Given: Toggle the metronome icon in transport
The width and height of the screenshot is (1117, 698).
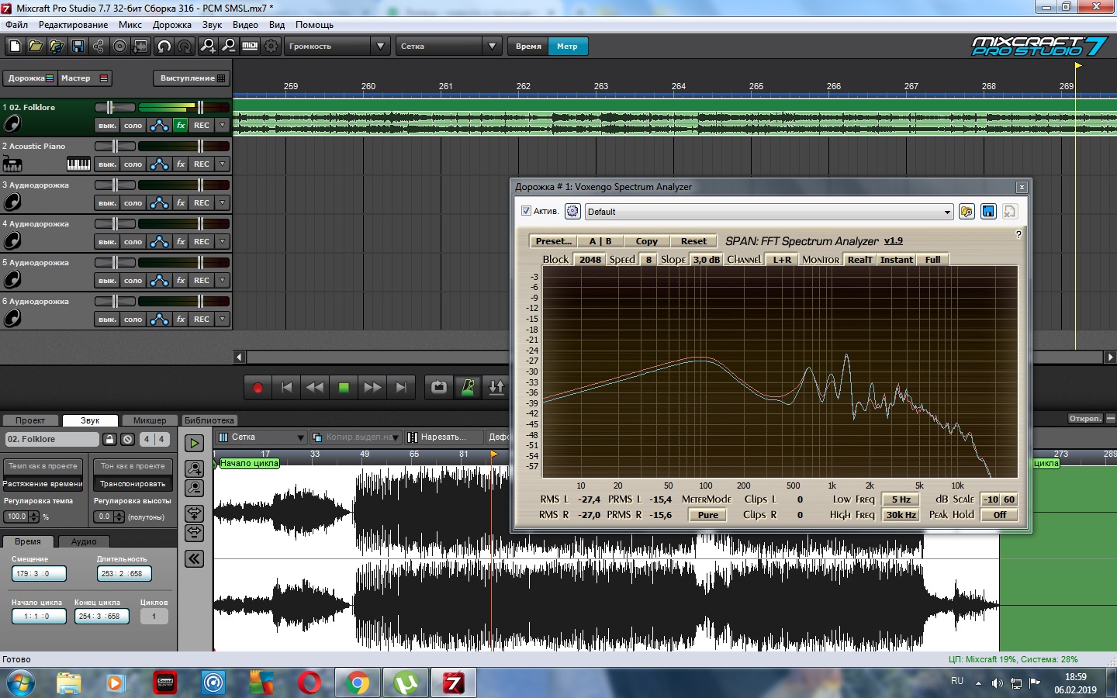Looking at the screenshot, I should (x=468, y=387).
